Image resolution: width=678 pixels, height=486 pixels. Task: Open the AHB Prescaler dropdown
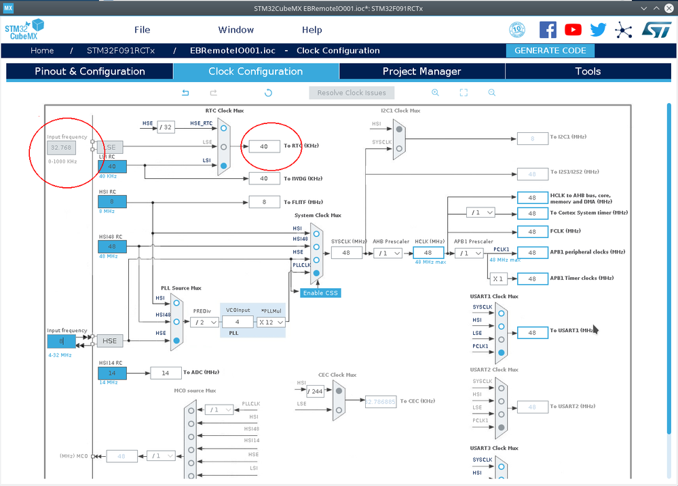(388, 253)
